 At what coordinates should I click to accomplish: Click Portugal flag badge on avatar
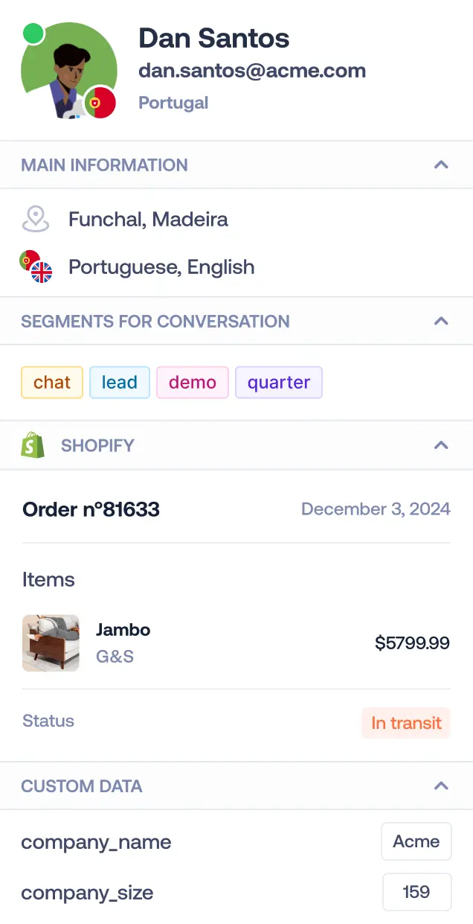coord(100,102)
